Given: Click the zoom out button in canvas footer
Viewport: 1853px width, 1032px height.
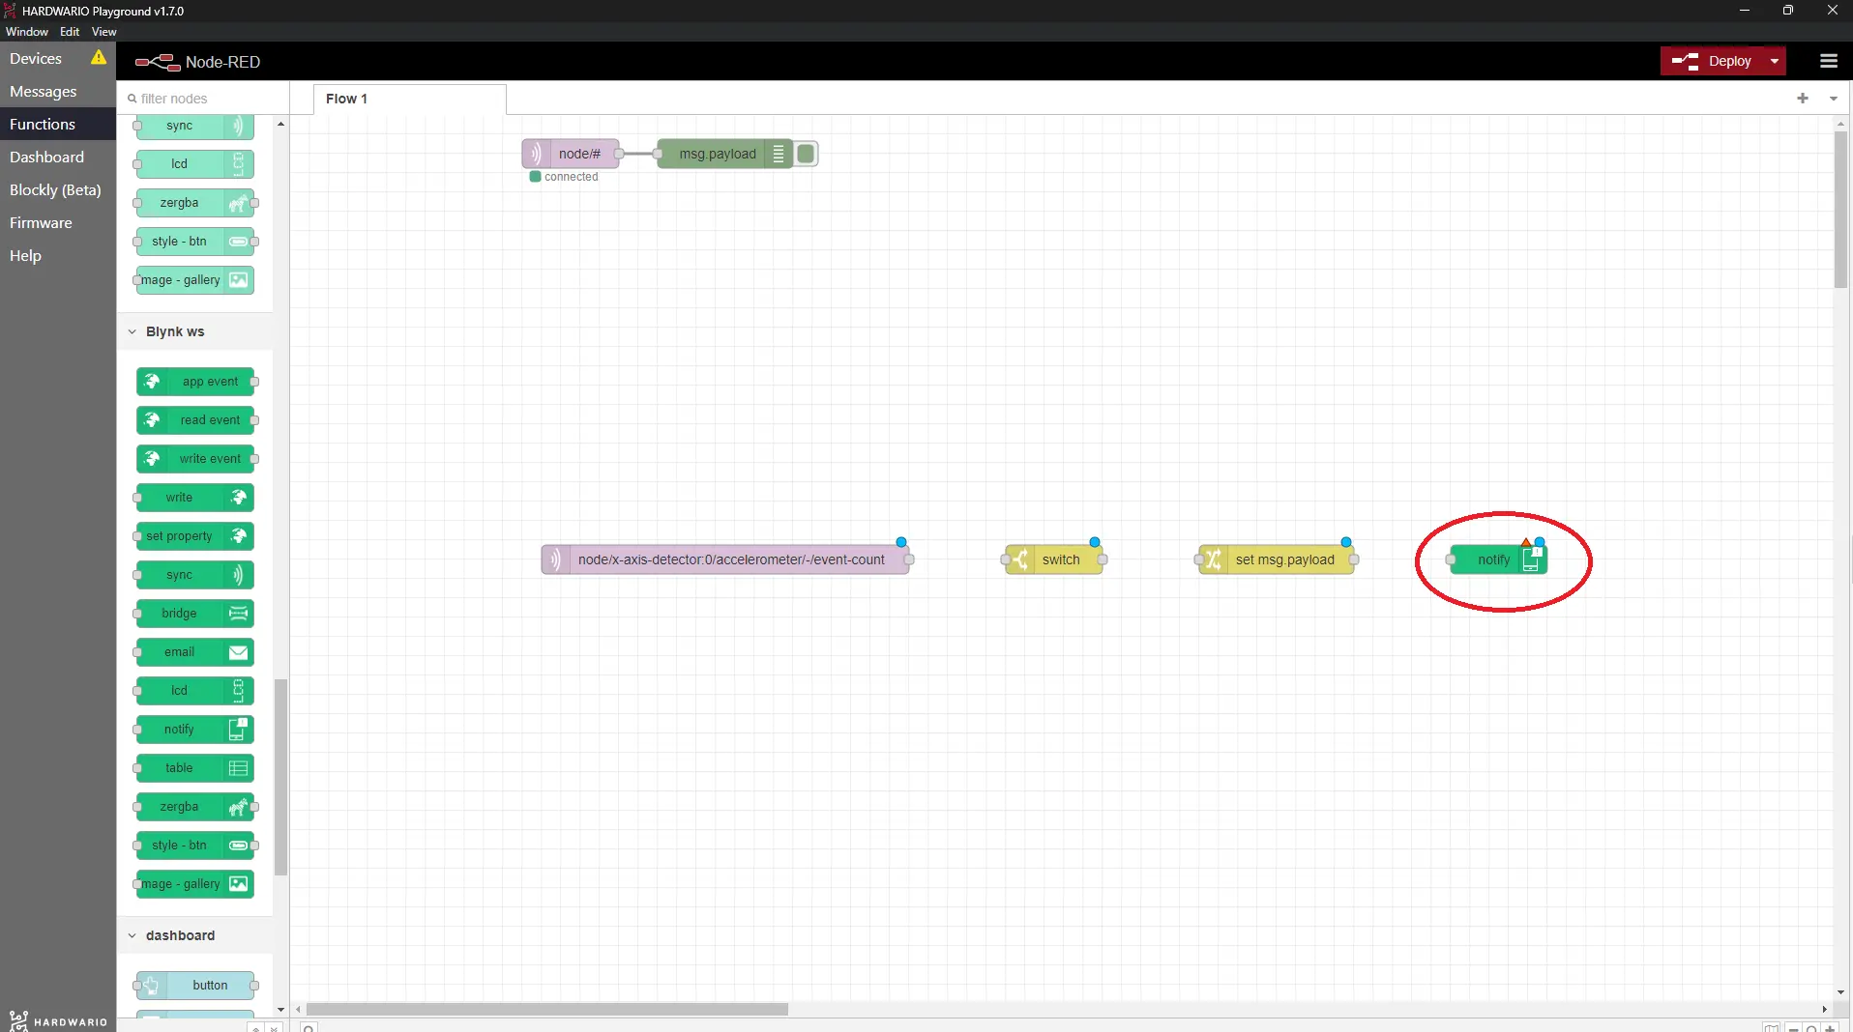Looking at the screenshot, I should [1793, 1028].
